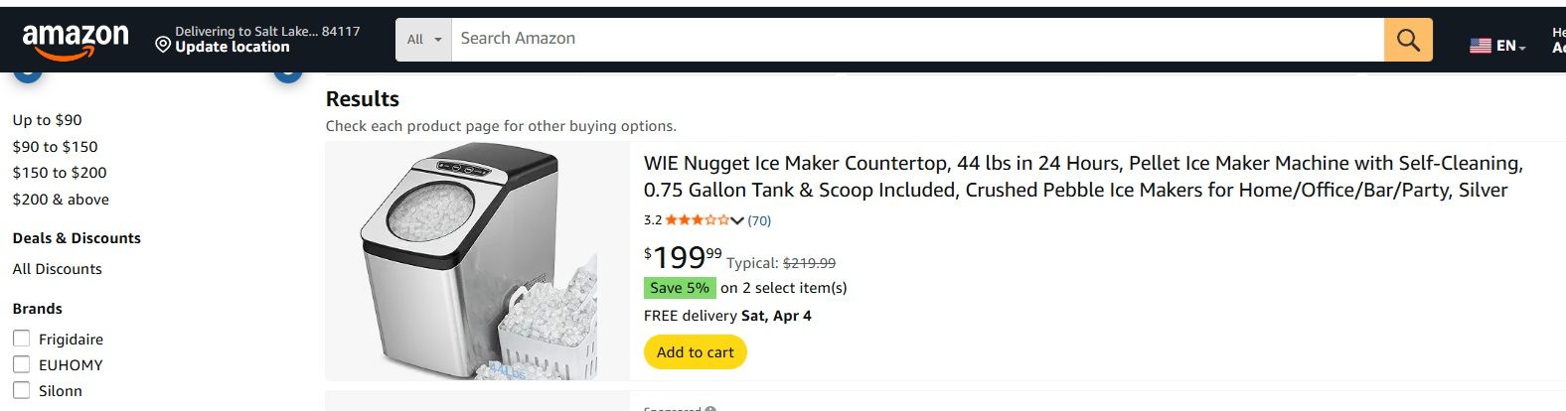Image resolution: width=1566 pixels, height=411 pixels.
Task: Click the US flag language icon
Action: tap(1480, 46)
